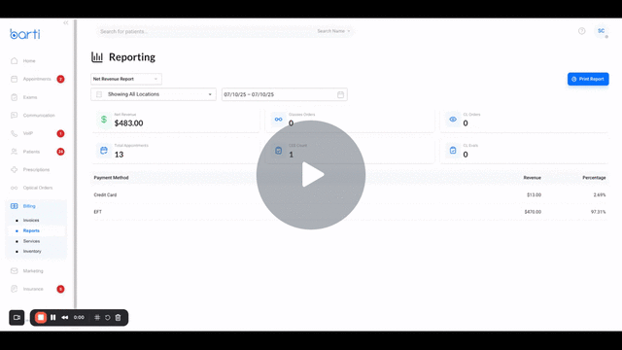The height and width of the screenshot is (350, 622).
Task: Click the red Patients notification badge
Action: (x=60, y=152)
